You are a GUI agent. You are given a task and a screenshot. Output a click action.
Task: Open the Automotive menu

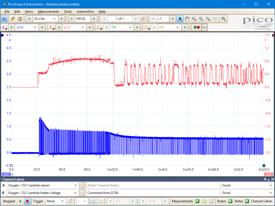coord(85,11)
